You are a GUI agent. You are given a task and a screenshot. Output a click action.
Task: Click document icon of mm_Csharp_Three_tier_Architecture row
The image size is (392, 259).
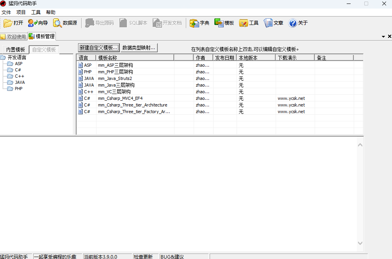tap(80, 105)
